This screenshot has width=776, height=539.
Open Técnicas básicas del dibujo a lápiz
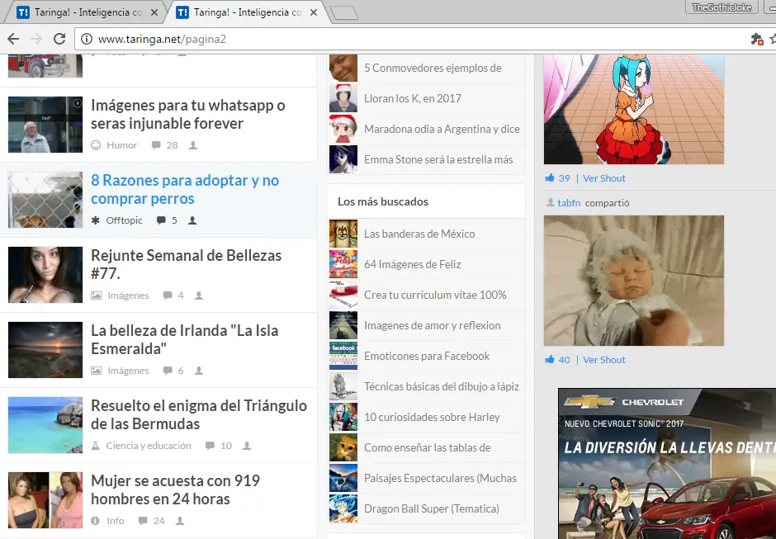click(x=442, y=386)
